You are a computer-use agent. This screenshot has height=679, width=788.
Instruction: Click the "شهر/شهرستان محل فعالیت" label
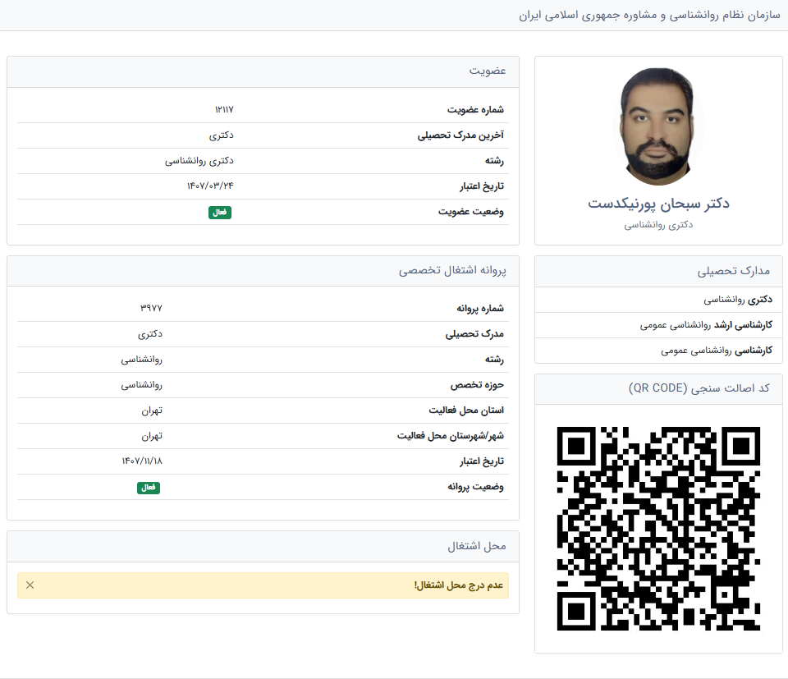coord(451,436)
